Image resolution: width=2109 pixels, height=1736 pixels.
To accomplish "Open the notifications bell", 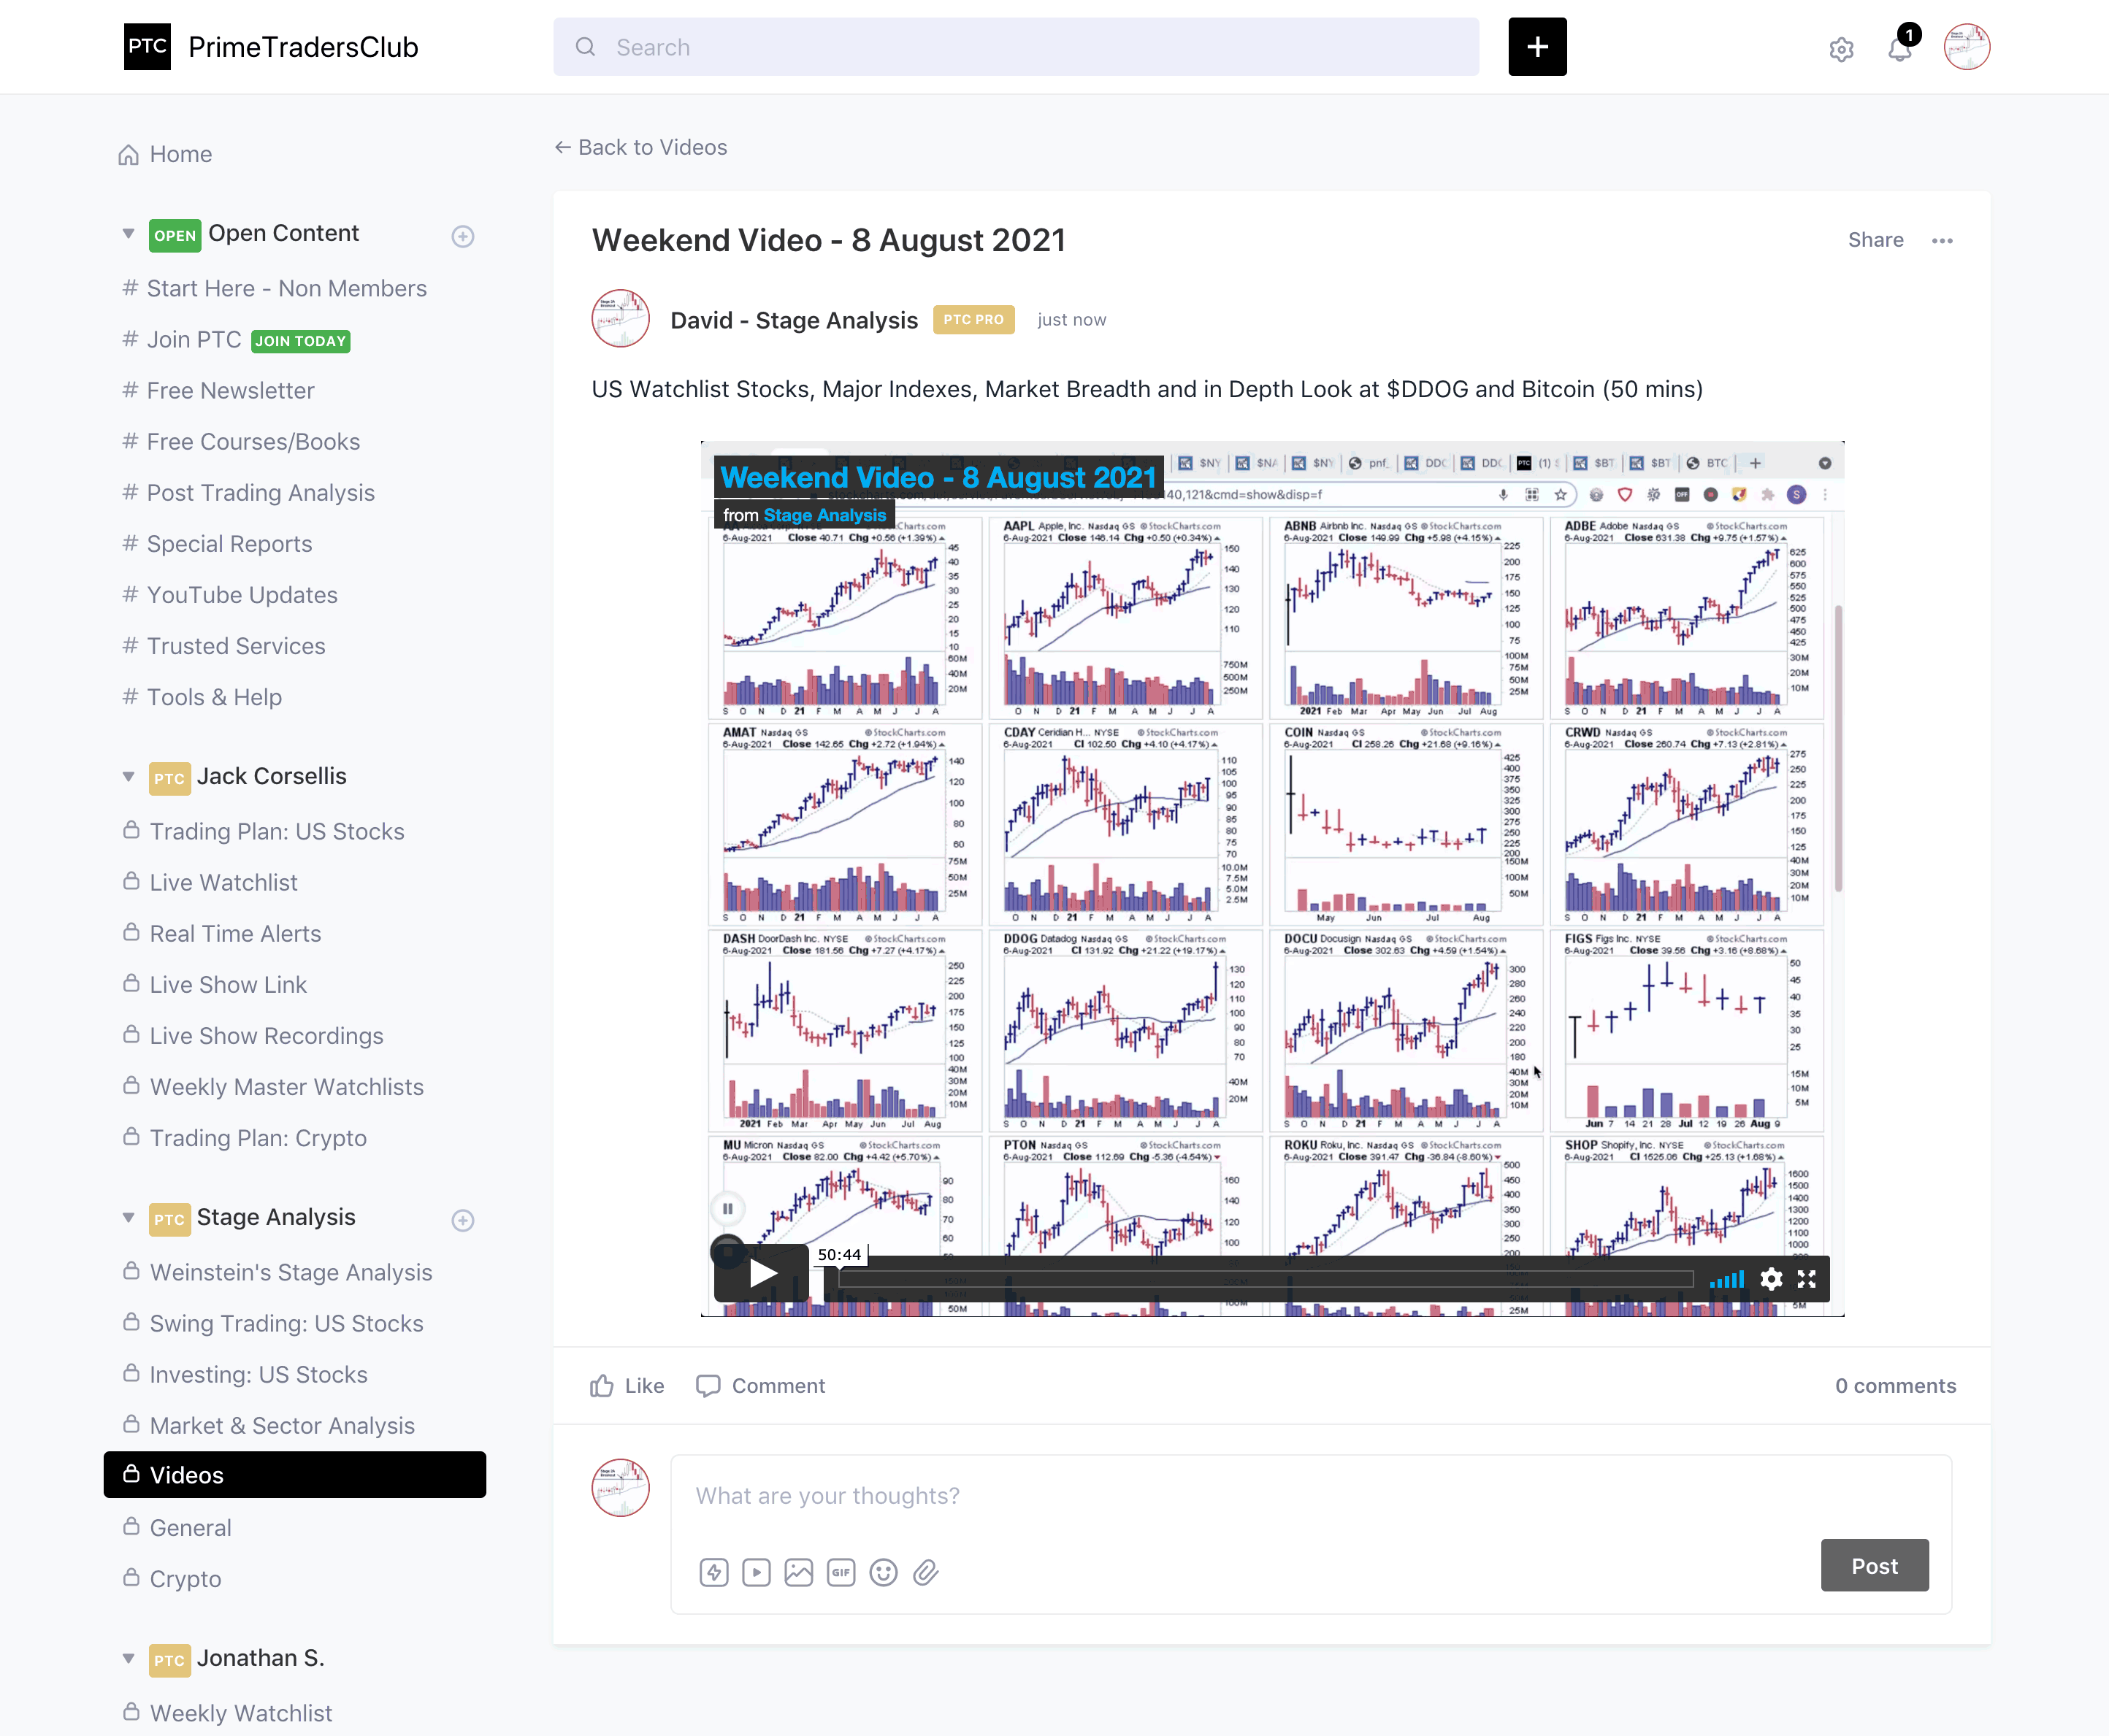I will click(x=1899, y=49).
